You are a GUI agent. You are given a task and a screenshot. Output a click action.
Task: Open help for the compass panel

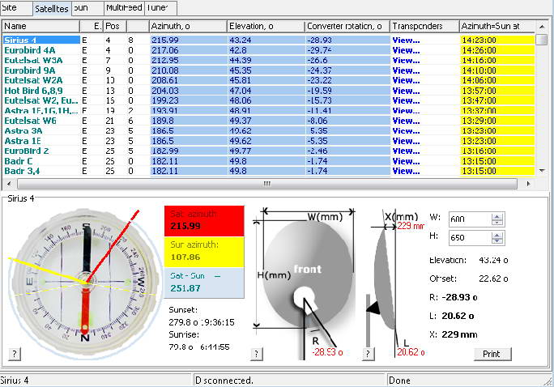14,354
